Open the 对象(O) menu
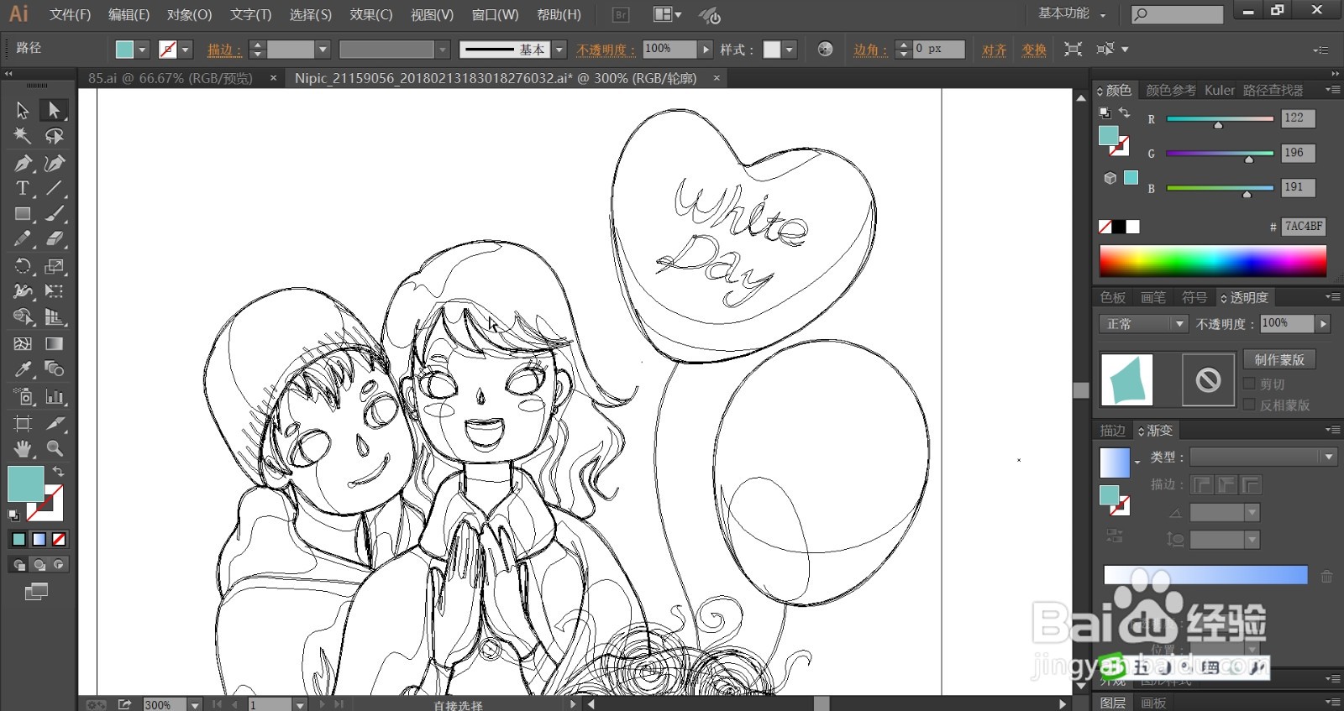Screen dimensions: 1344x711 pyautogui.click(x=189, y=14)
